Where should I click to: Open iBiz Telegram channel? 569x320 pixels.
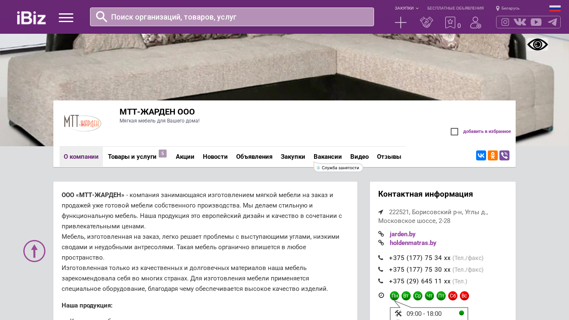point(552,22)
